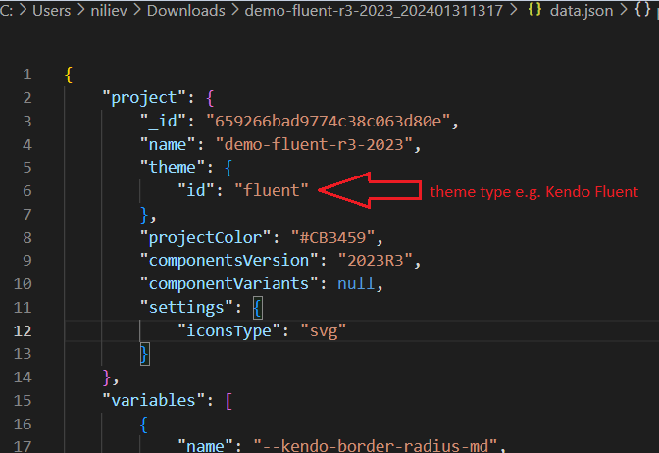Click the null value on line 10
659x453 pixels.
356,284
